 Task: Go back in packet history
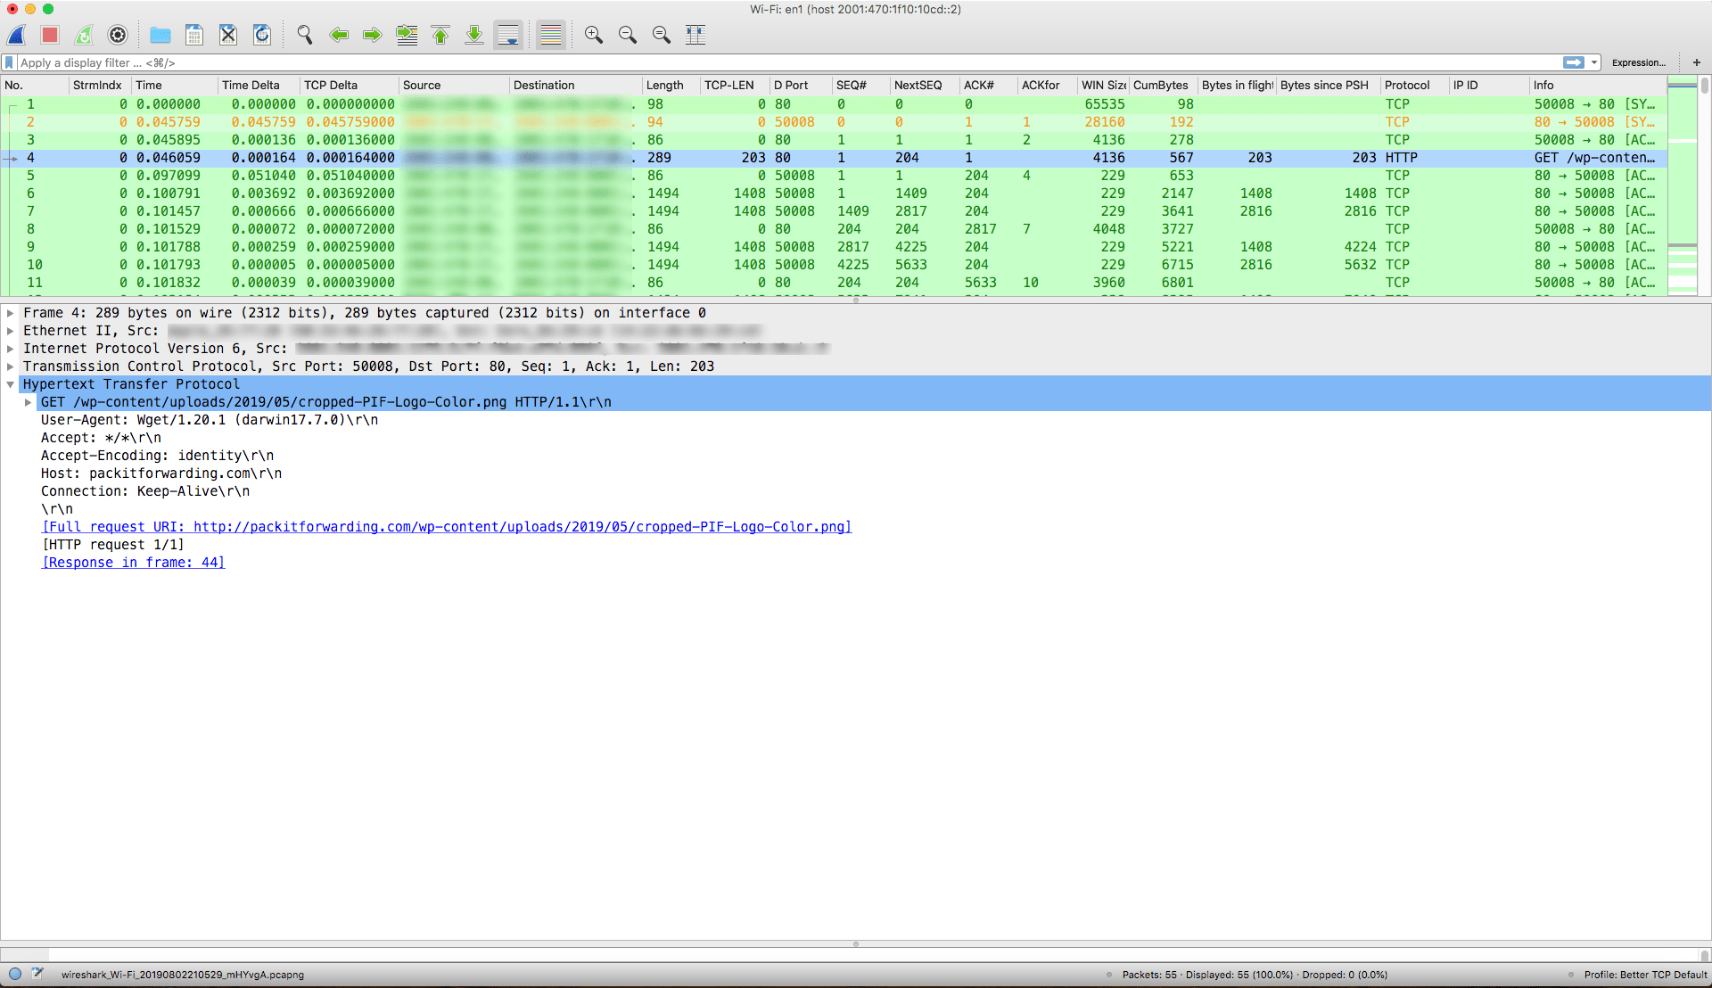coord(339,35)
